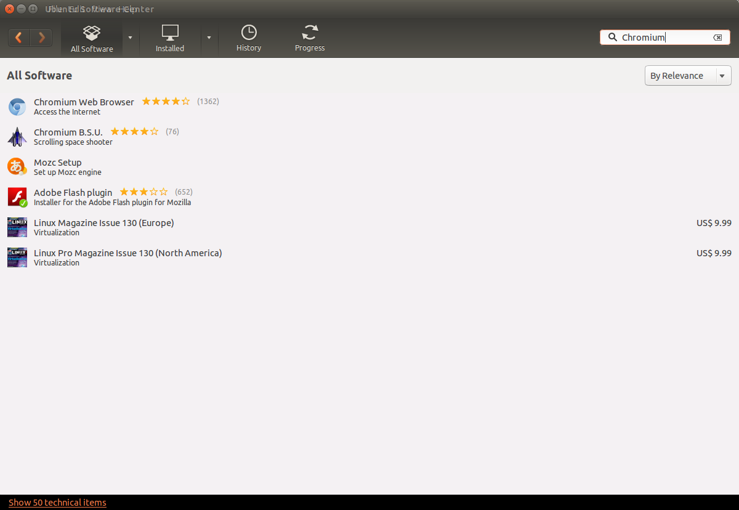Go forward with the right arrow button

click(x=41, y=38)
